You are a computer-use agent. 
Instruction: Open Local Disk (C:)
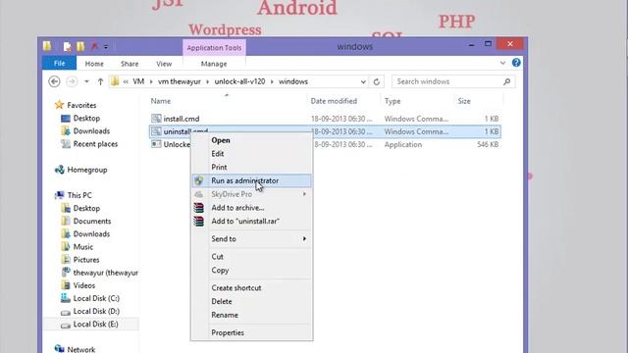coord(96,298)
